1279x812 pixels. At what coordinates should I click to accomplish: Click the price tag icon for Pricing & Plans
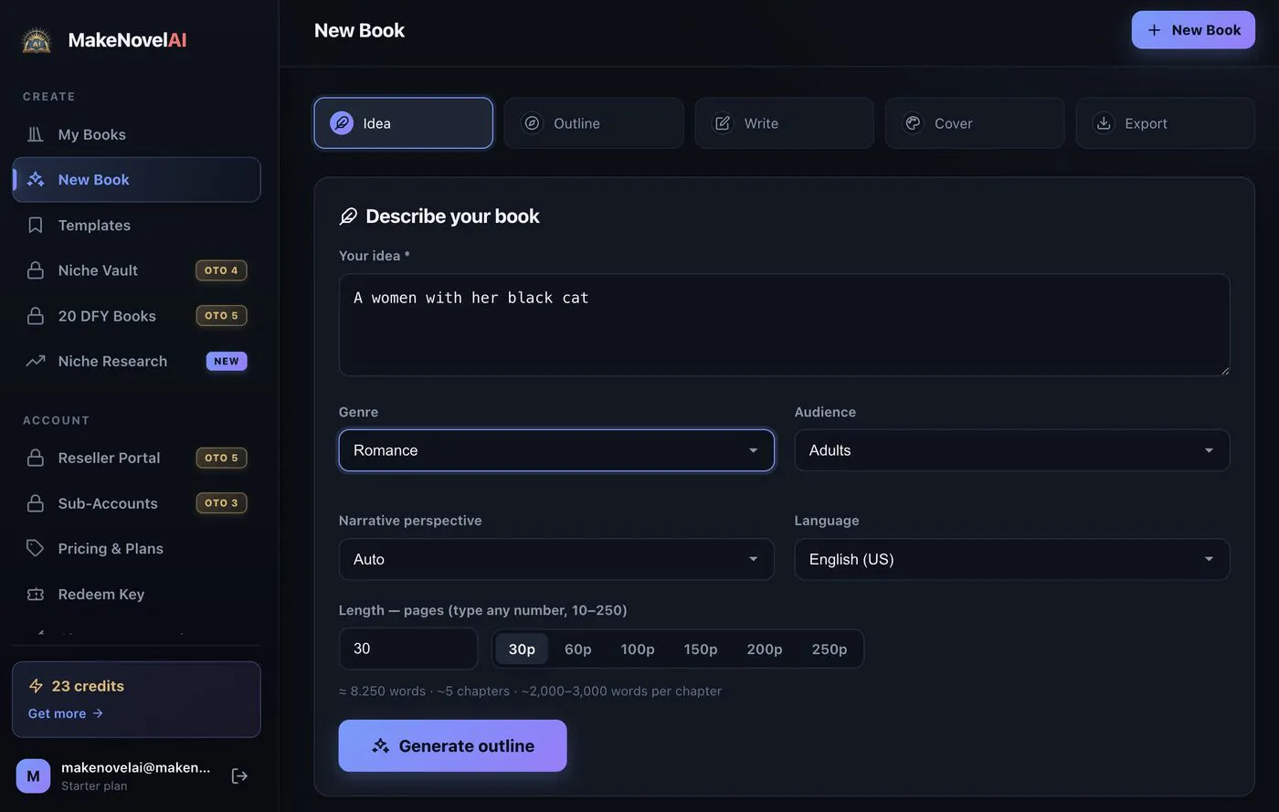pos(36,548)
